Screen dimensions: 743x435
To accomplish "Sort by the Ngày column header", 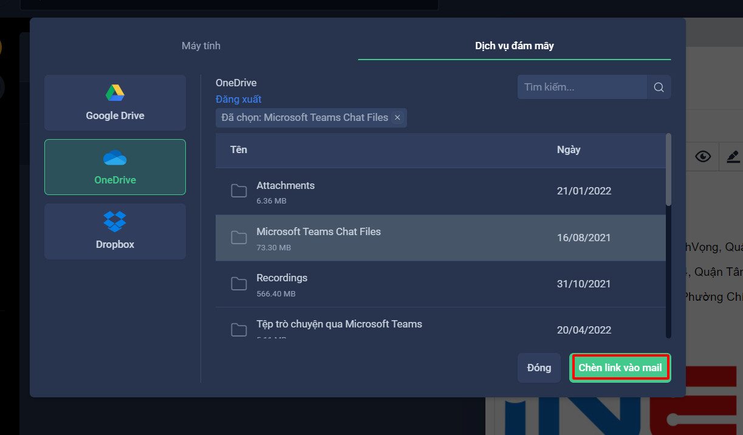I will [x=569, y=149].
